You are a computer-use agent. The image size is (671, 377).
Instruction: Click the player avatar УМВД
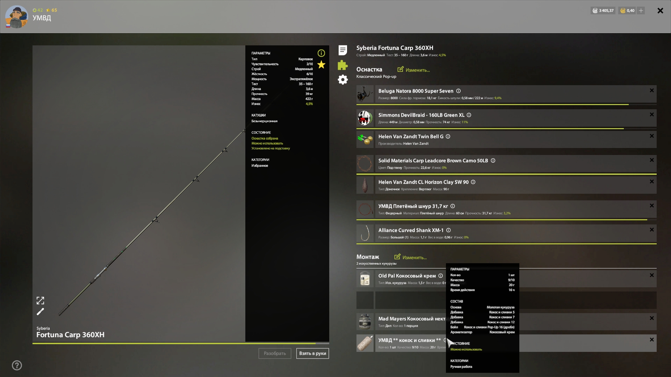point(16,17)
